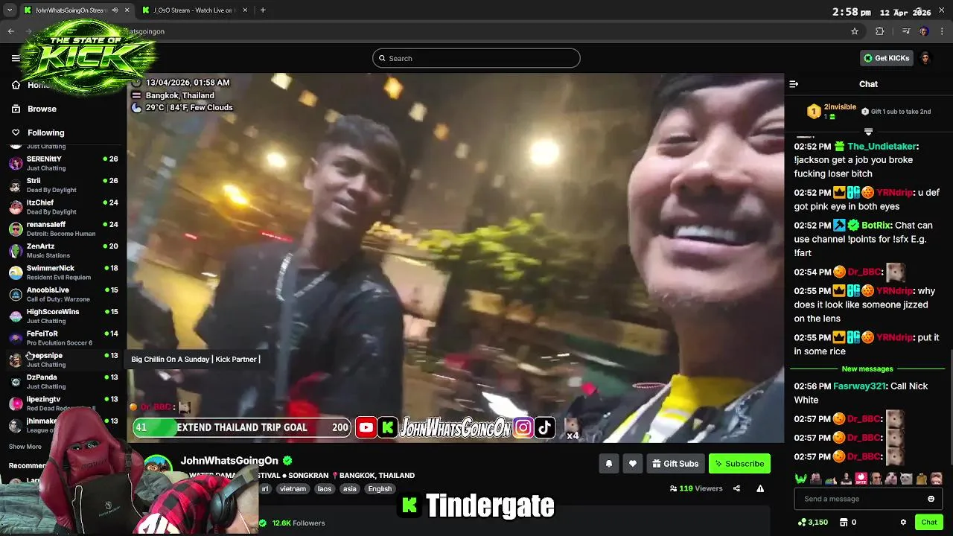Bookmark this page with the star icon
This screenshot has height=536, width=953.
(x=855, y=31)
